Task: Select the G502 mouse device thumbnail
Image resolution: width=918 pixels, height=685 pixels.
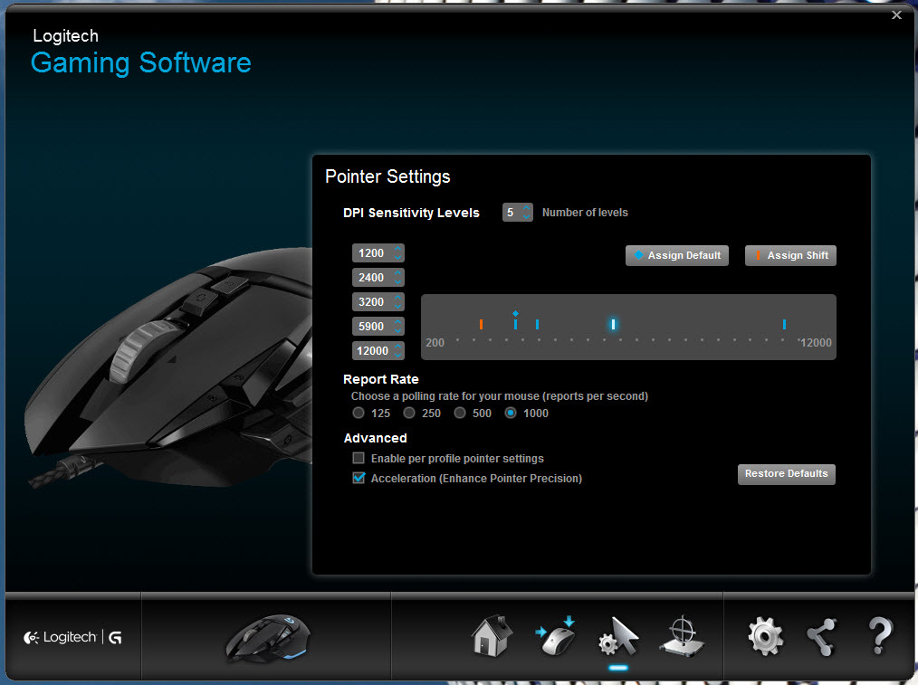Action: click(x=268, y=638)
